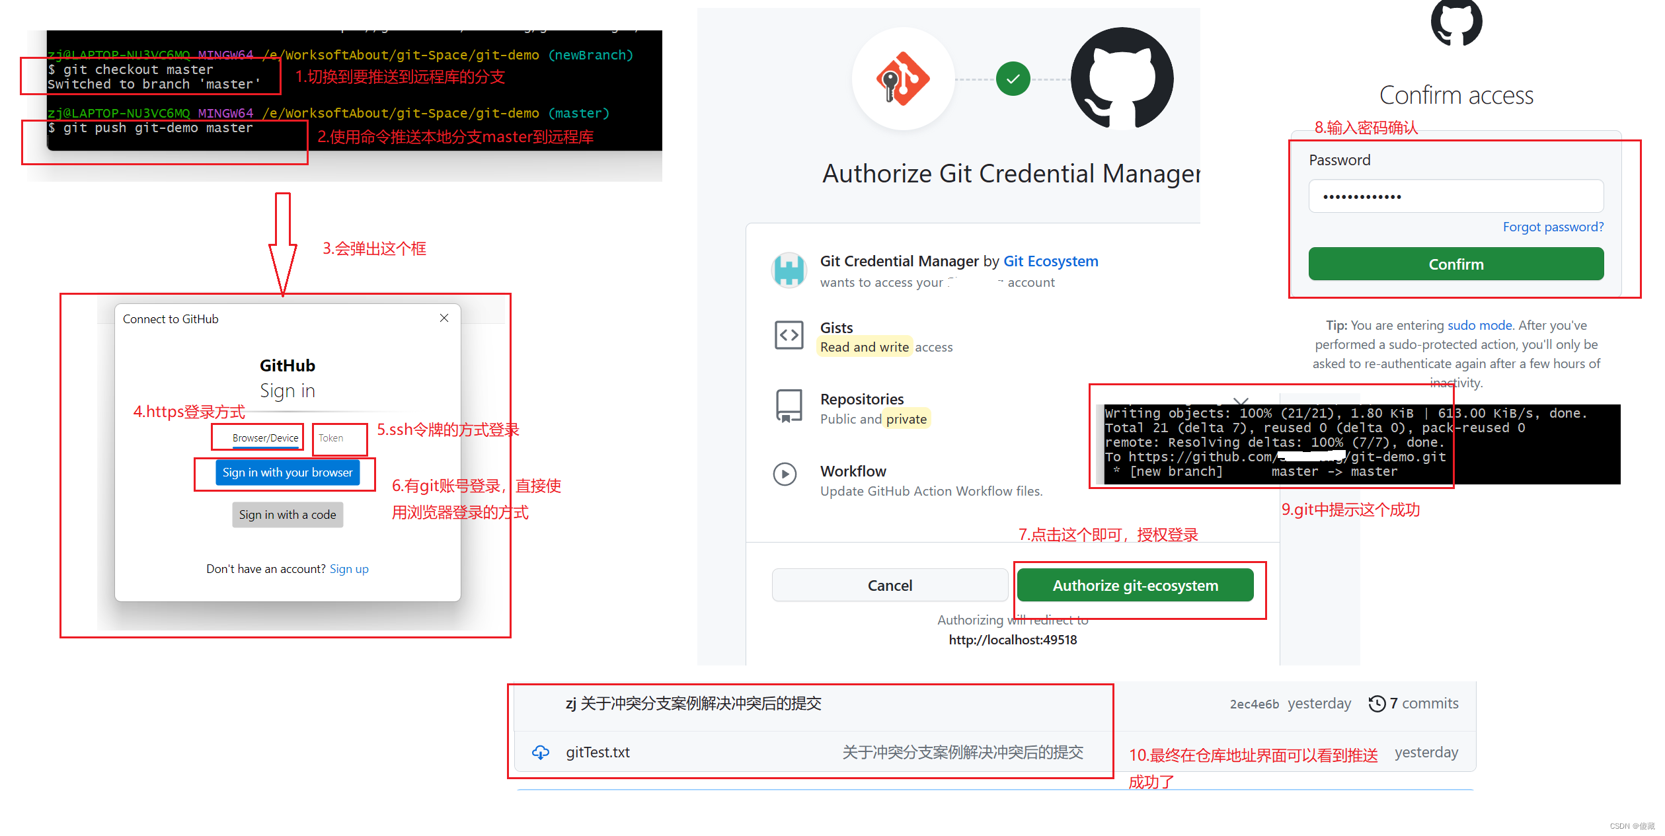Click the Gists code brackets icon
The width and height of the screenshot is (1665, 836).
[x=789, y=335]
